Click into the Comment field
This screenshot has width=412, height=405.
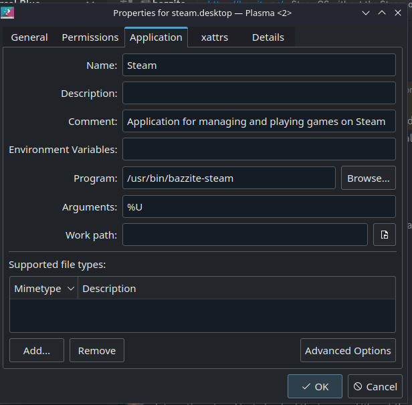(x=259, y=122)
